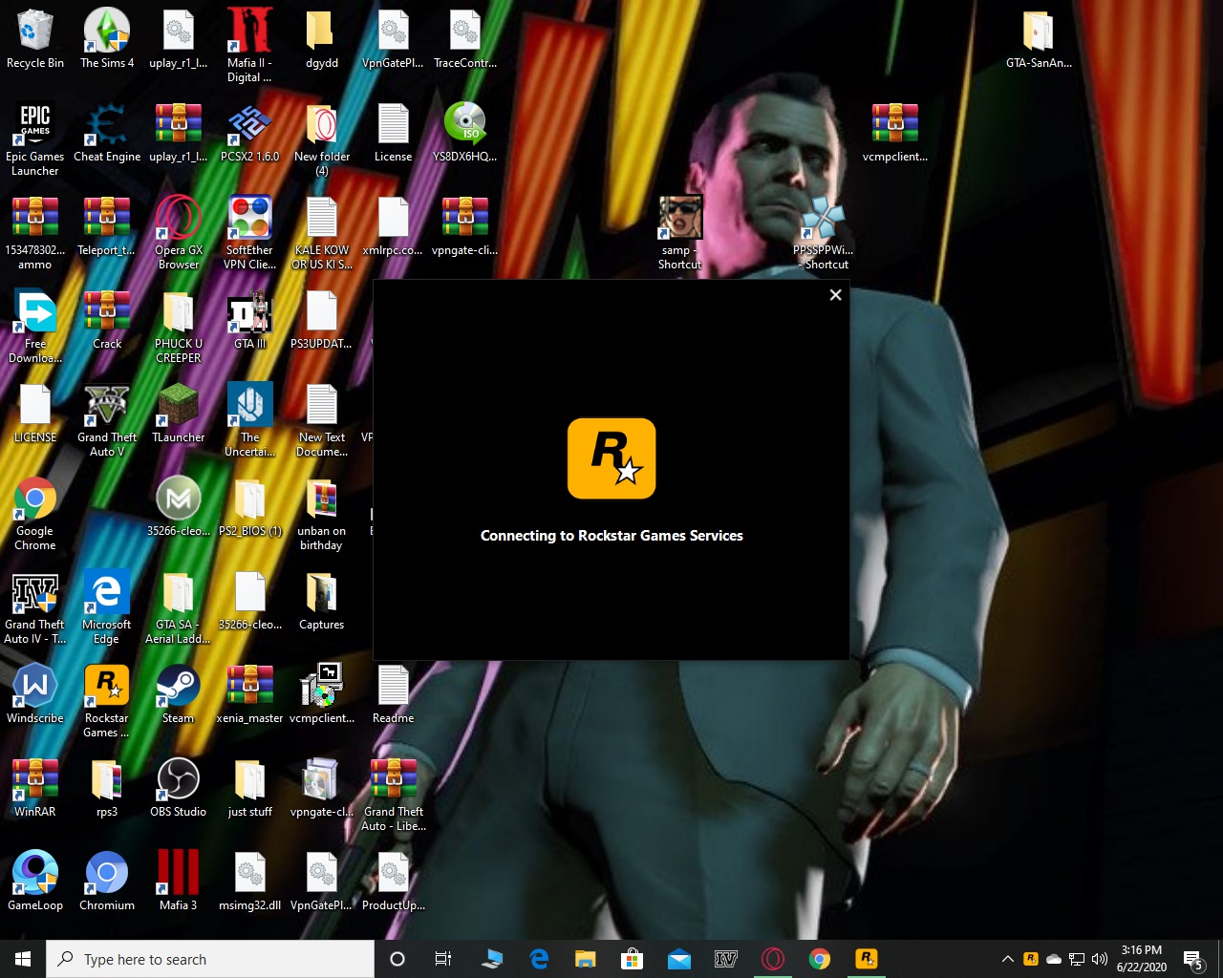1223x978 pixels.
Task: Open Google Chrome desktop shortcut
Action: point(35,514)
